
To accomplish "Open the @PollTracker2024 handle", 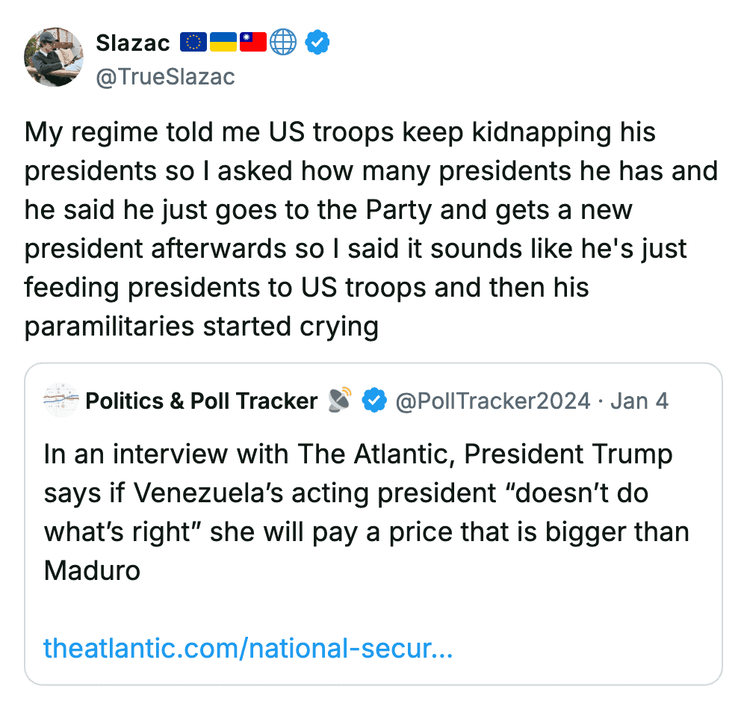I will tap(492, 401).
